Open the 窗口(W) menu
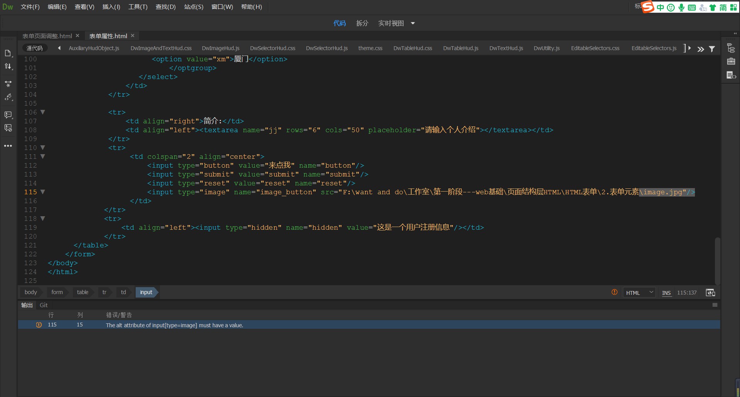 222,7
